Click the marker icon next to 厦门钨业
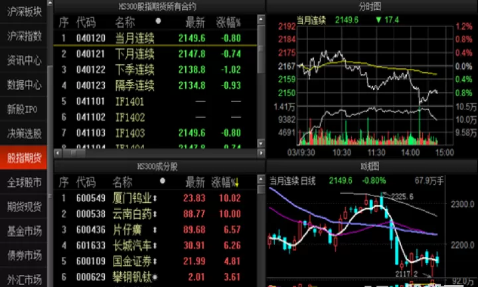 click(x=155, y=198)
